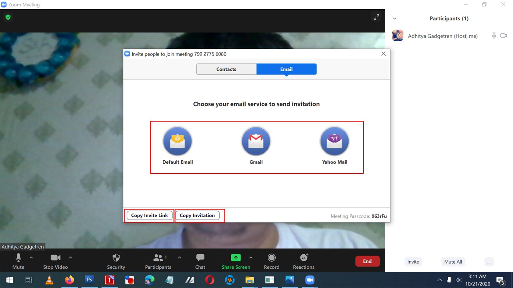
Task: Switch to the Contacts tab
Action: pos(226,69)
